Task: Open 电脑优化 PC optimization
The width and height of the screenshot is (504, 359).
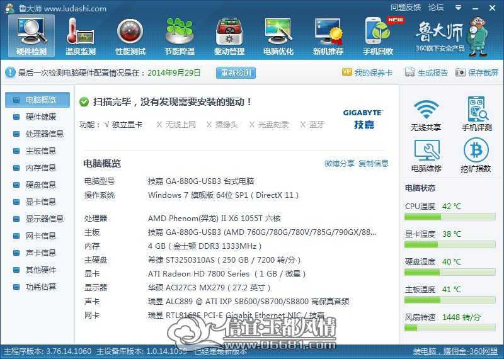Action: (x=278, y=36)
